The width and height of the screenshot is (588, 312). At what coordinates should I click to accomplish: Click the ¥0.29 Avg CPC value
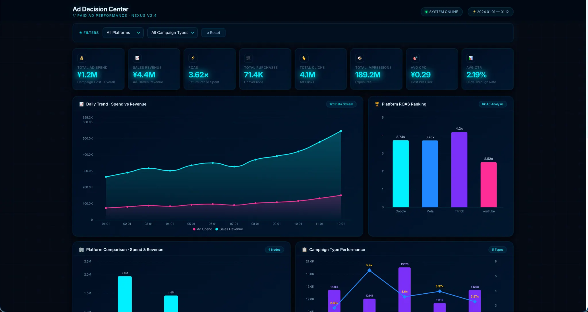coord(421,75)
